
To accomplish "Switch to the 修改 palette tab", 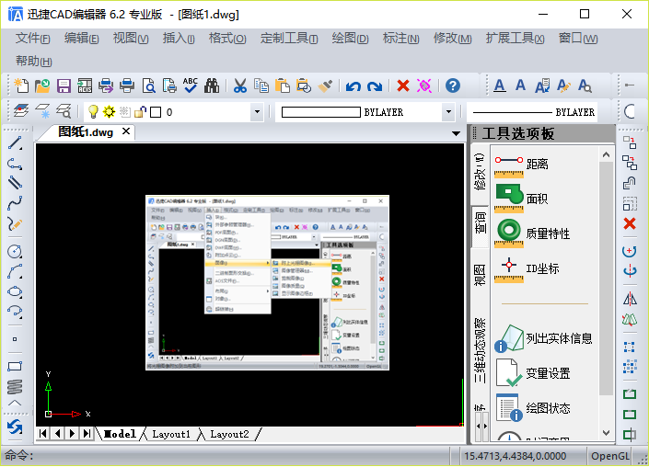I will click(x=481, y=172).
